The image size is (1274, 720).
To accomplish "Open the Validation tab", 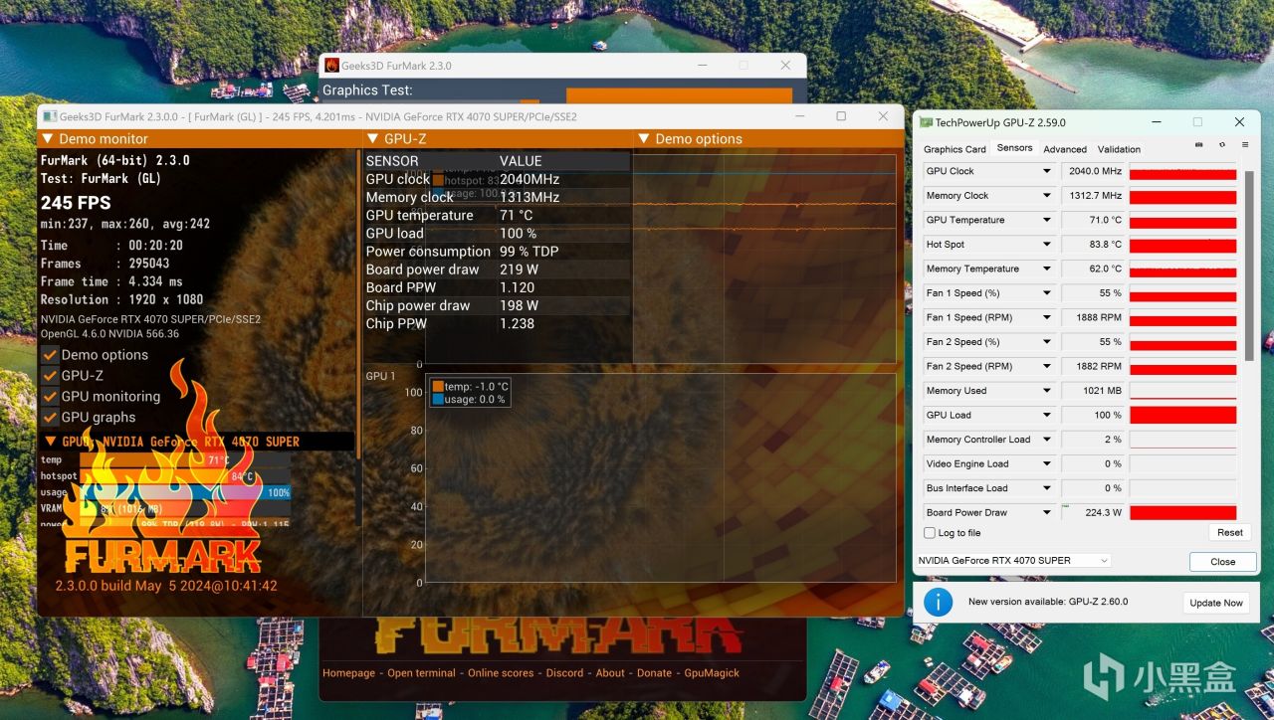I will [1119, 149].
